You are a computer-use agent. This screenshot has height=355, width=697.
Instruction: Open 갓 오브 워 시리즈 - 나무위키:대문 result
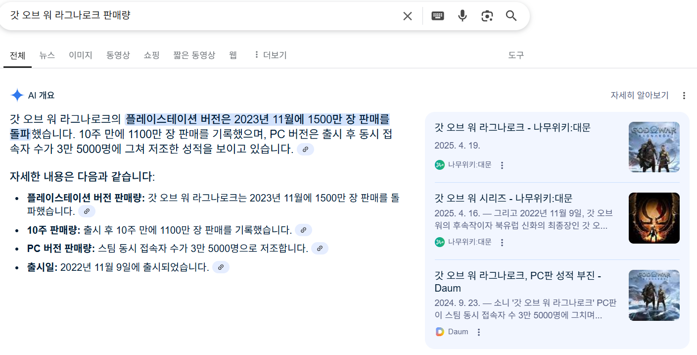tap(503, 199)
